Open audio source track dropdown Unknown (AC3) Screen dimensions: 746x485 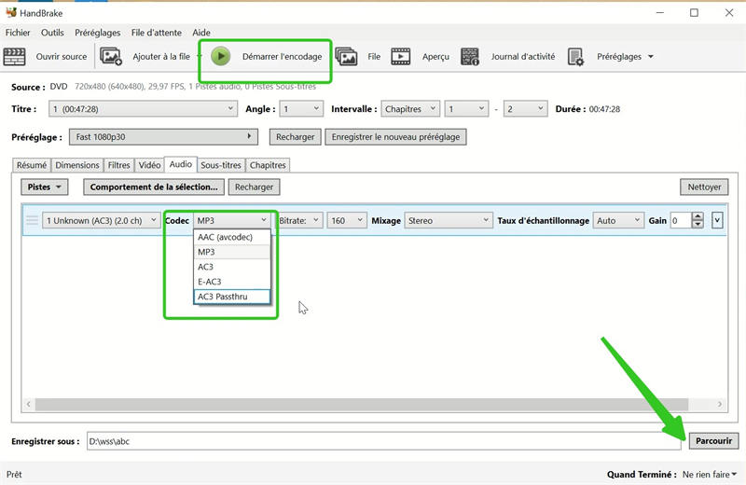click(102, 220)
